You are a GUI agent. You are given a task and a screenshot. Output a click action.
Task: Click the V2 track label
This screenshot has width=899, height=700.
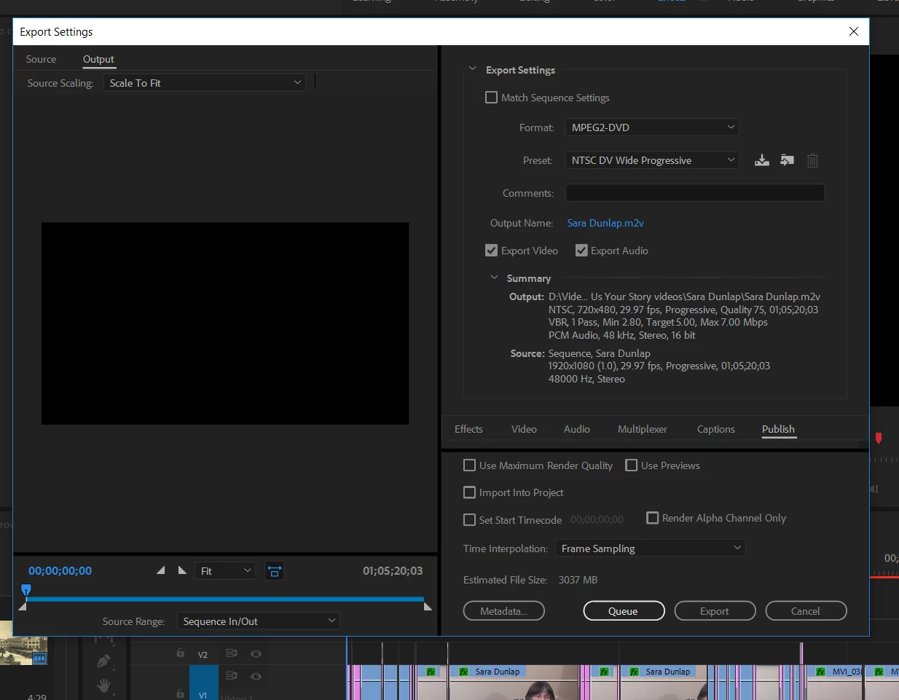click(x=203, y=654)
